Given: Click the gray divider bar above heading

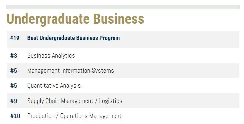Looking at the screenshot, I should 123,7.
